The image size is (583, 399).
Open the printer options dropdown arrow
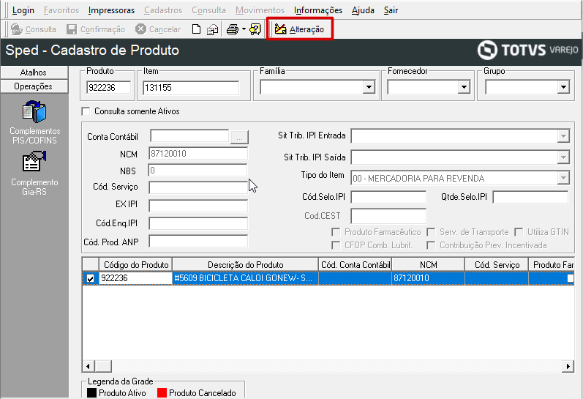[244, 29]
